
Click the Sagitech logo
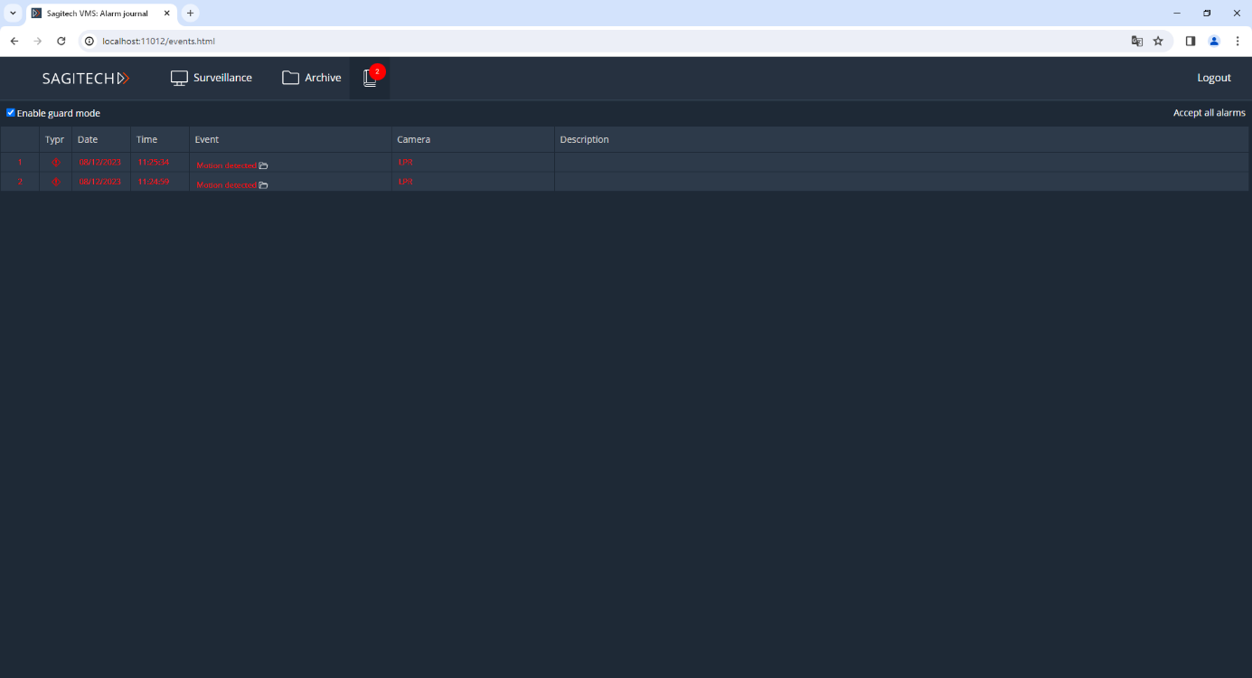[x=86, y=79]
